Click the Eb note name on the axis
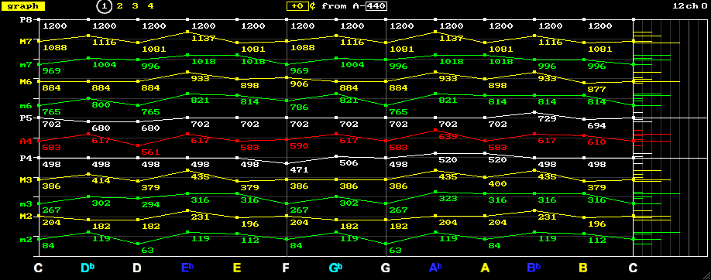The width and height of the screenshot is (711, 280). [187, 268]
